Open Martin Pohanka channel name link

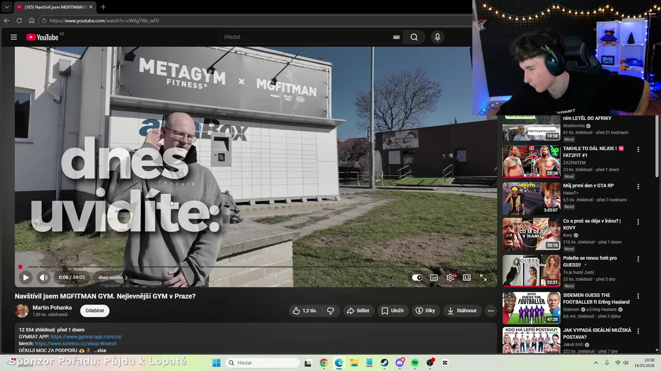pos(52,308)
